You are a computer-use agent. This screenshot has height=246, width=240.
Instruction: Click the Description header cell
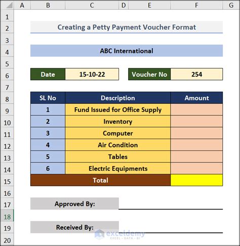[x=118, y=98]
